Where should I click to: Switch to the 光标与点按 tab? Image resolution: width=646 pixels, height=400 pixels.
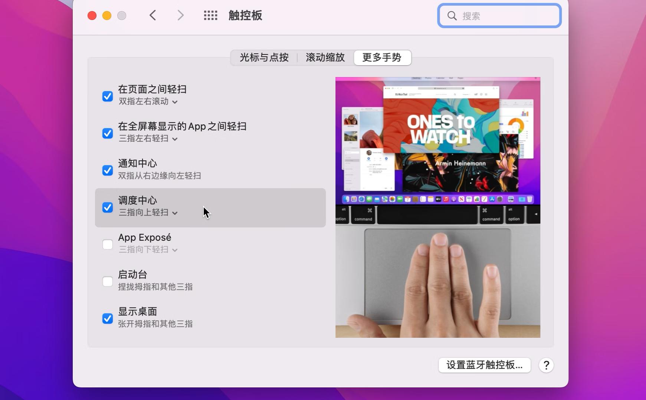pos(264,58)
